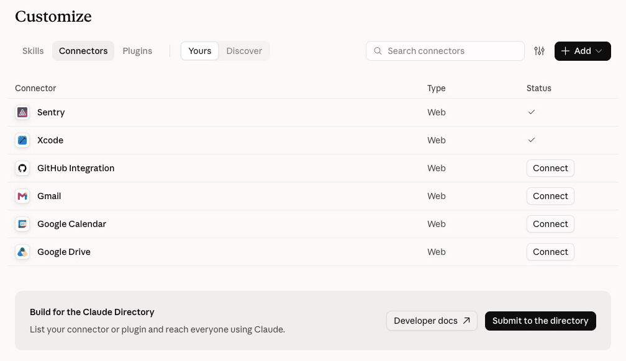Click the Customize page title
Screen dimensions: 626x361
pos(53,16)
